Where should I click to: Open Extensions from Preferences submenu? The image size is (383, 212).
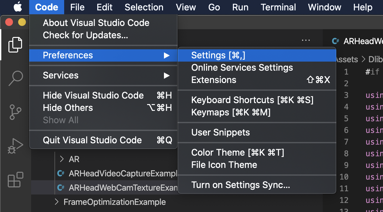tap(257, 80)
